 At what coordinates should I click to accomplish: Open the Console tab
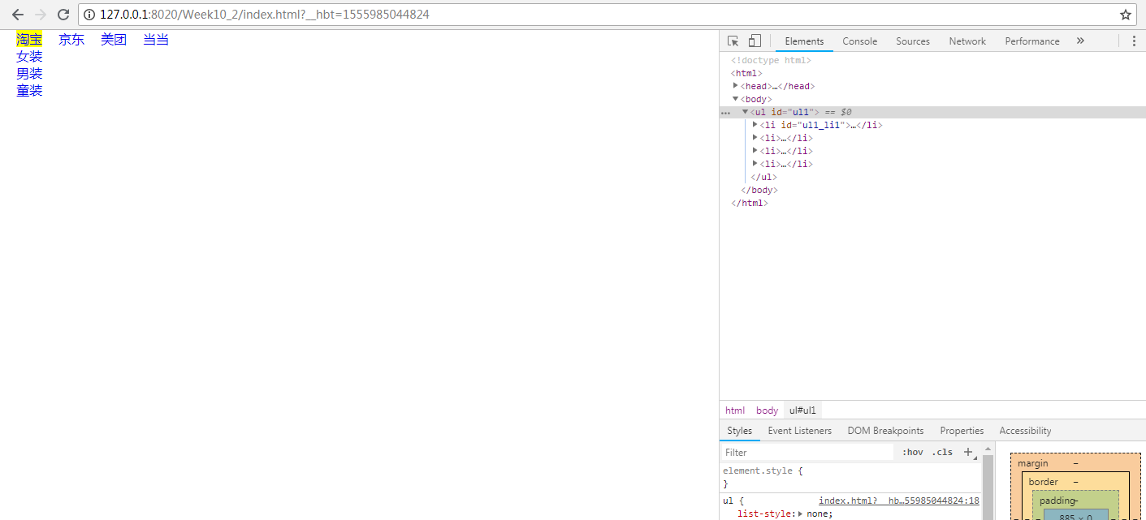pos(859,41)
